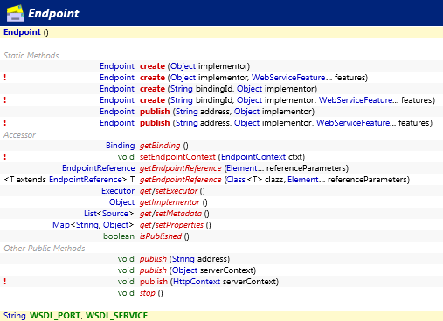Open publish(String address) instance method

click(153, 259)
